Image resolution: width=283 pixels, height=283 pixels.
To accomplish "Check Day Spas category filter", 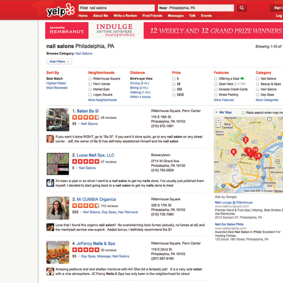I will 258,95.
